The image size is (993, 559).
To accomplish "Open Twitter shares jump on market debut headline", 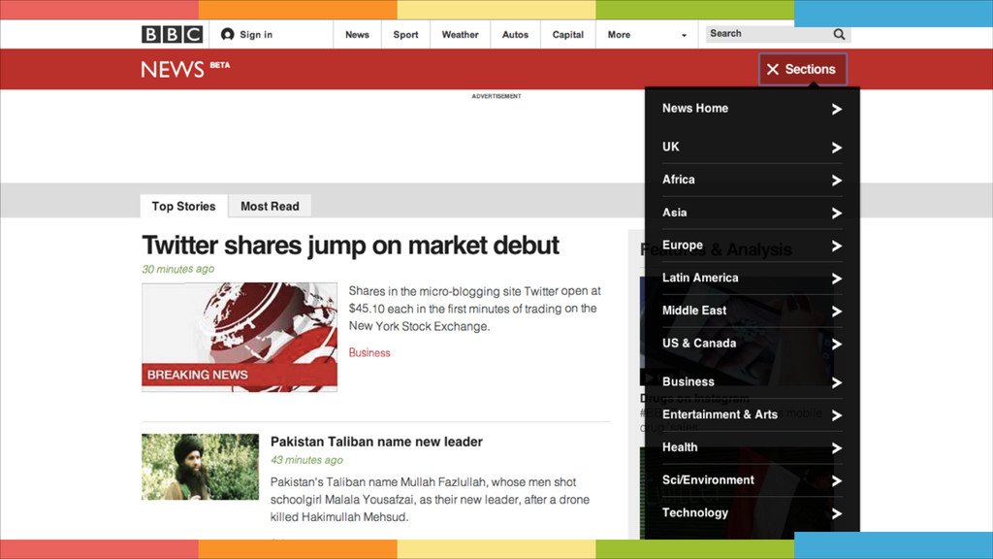I will click(x=350, y=246).
